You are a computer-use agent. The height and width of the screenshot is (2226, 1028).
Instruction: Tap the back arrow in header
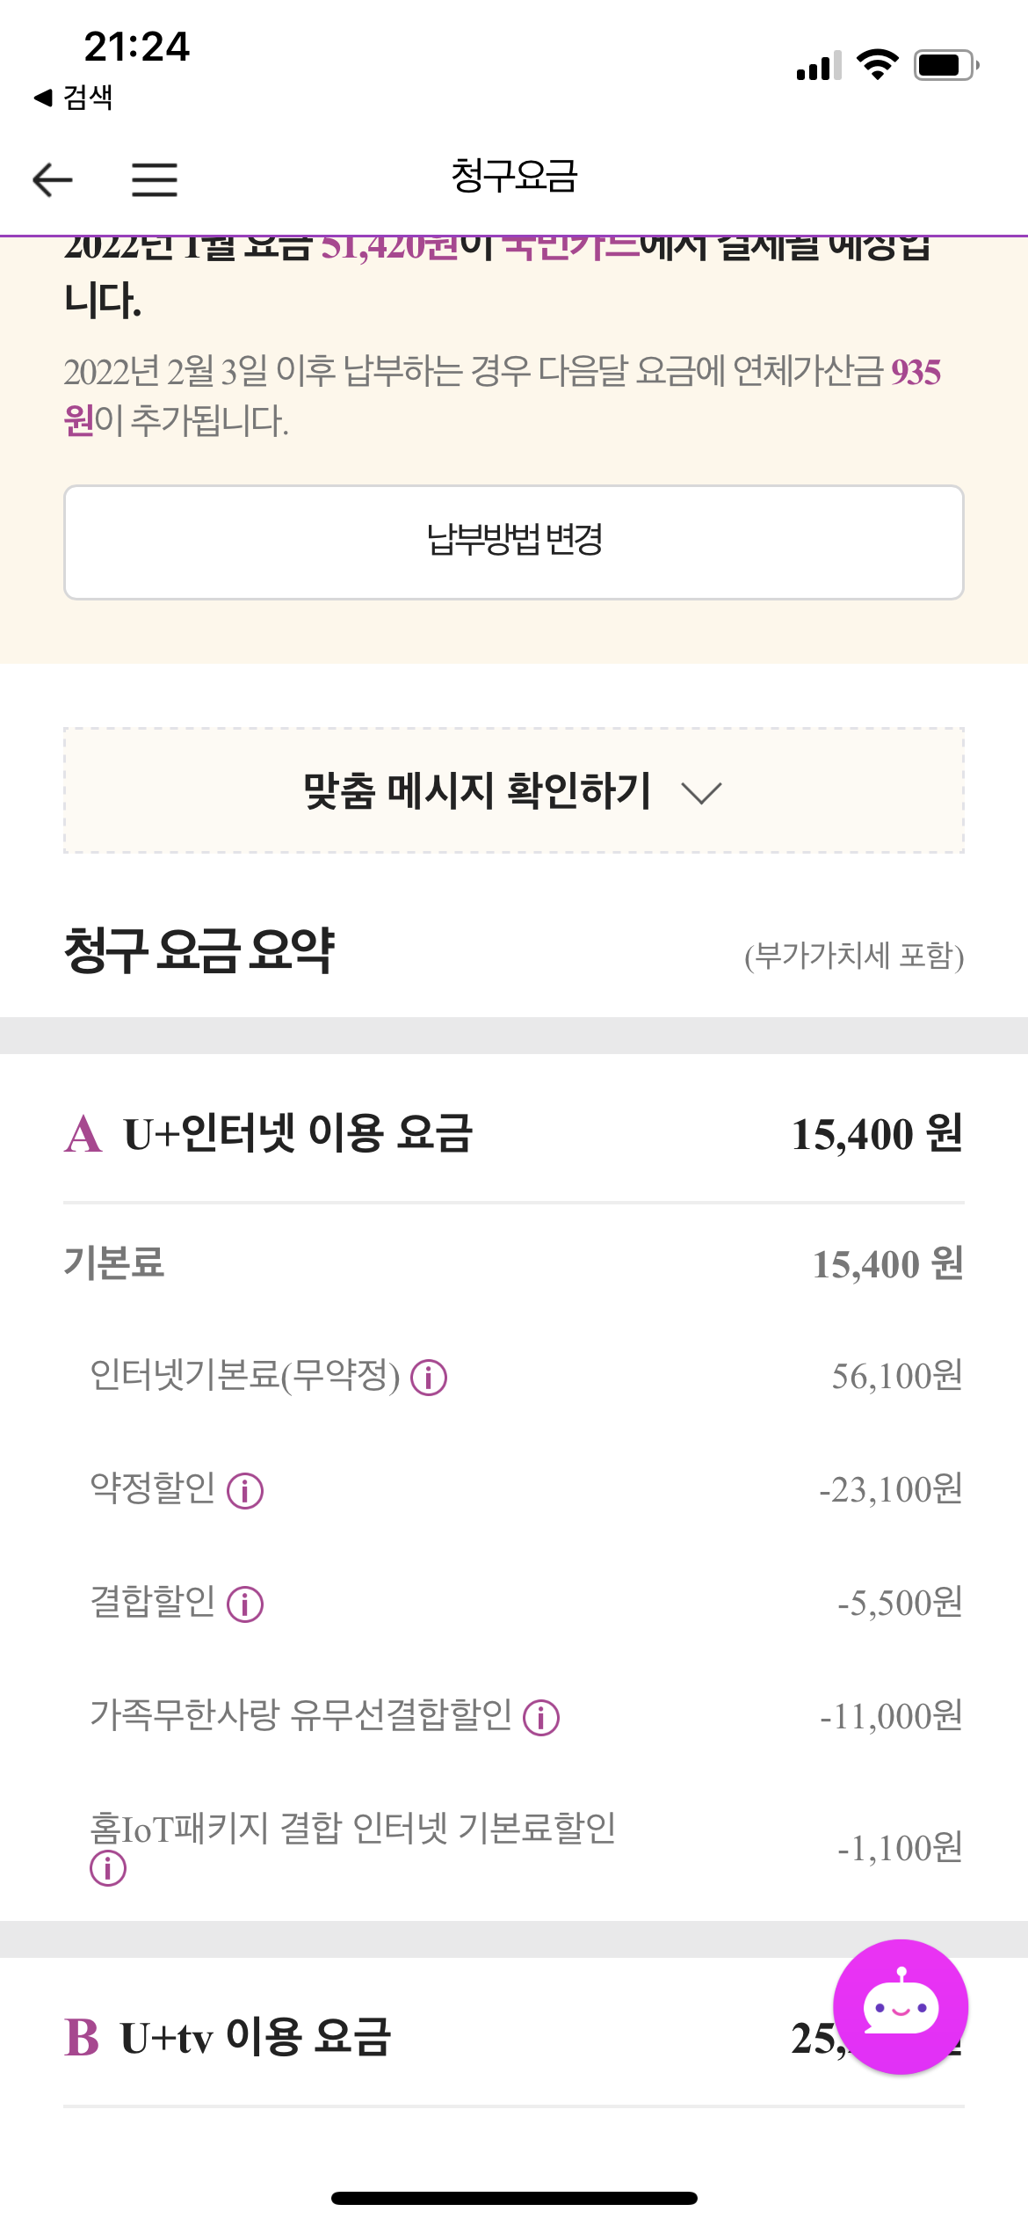tap(53, 179)
